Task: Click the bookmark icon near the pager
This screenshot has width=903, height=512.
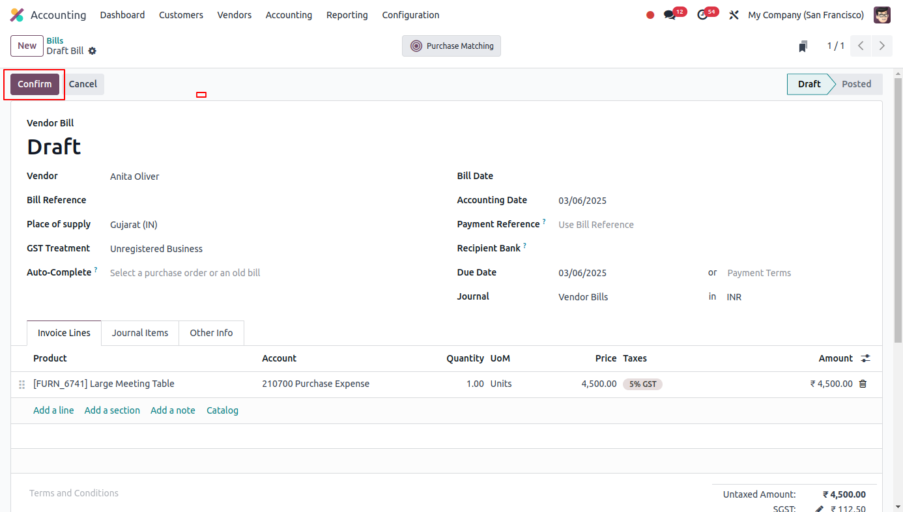Action: (803, 46)
